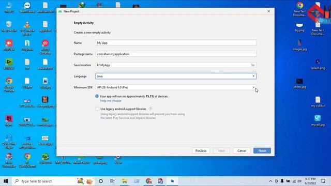Open Action Center notification icon
Viewport: 331px width, 186px height.
pyautogui.click(x=323, y=181)
